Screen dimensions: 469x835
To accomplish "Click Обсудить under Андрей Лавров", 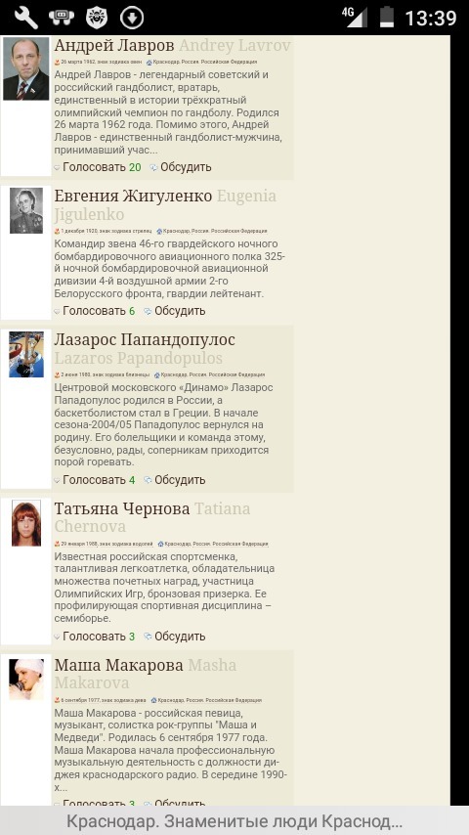I will click(186, 167).
